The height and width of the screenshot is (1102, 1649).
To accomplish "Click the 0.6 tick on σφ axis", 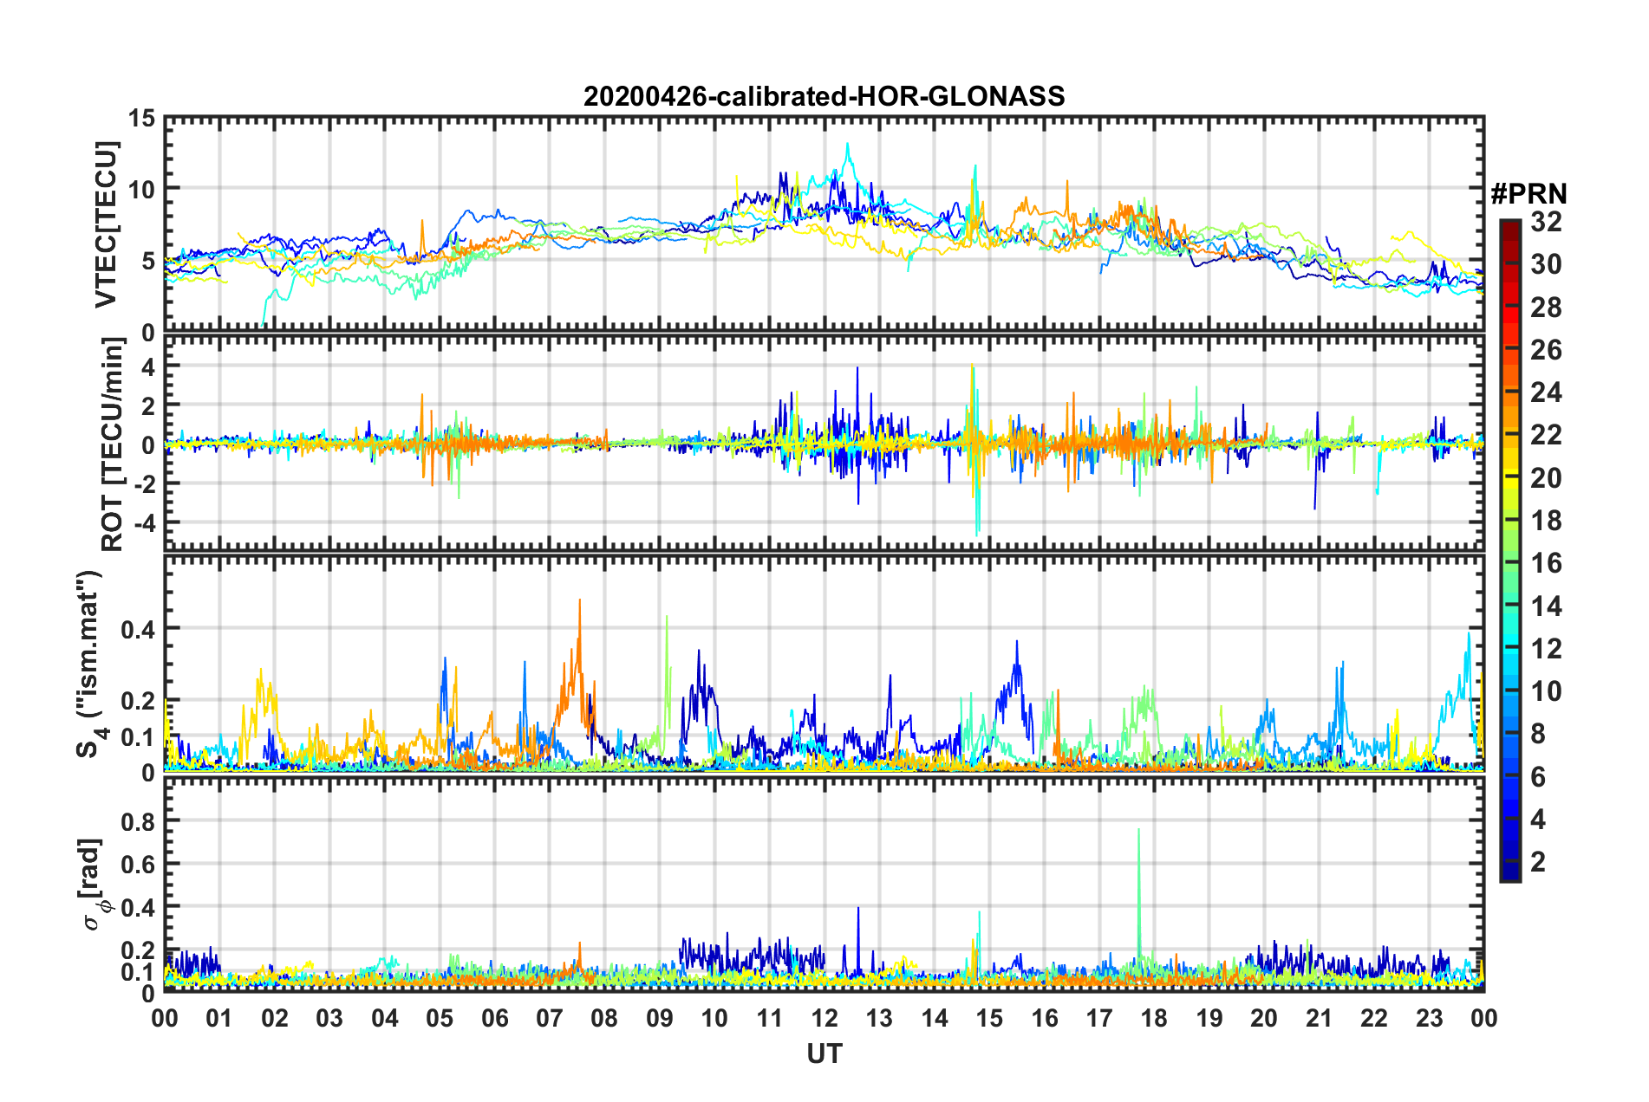I will [x=139, y=864].
